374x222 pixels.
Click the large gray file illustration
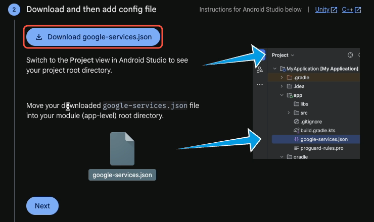122,149
